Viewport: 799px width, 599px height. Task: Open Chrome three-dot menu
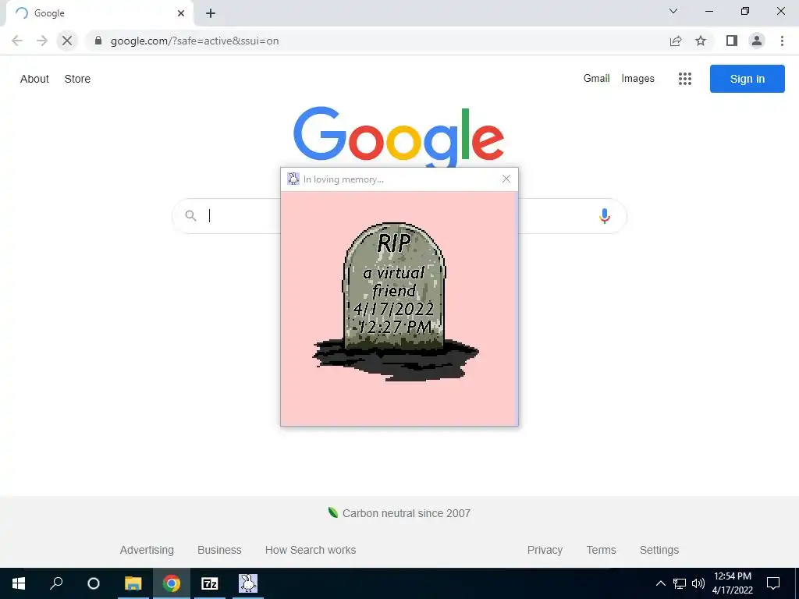point(782,41)
